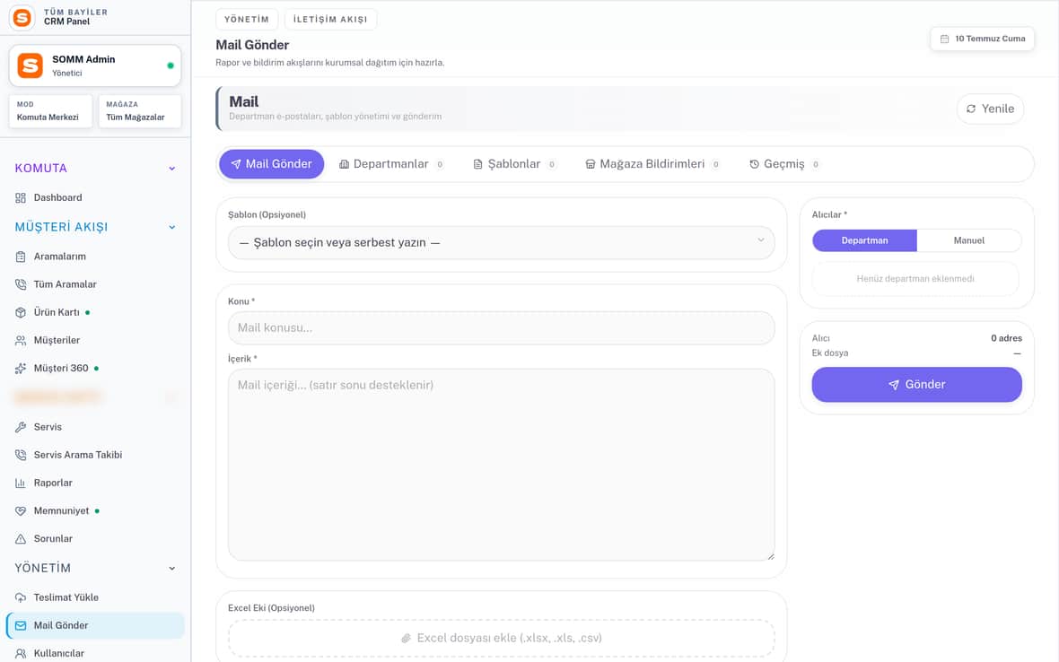Viewport: 1059px width, 662px height.
Task: Switch to the Şablonlar tab
Action: pos(514,164)
